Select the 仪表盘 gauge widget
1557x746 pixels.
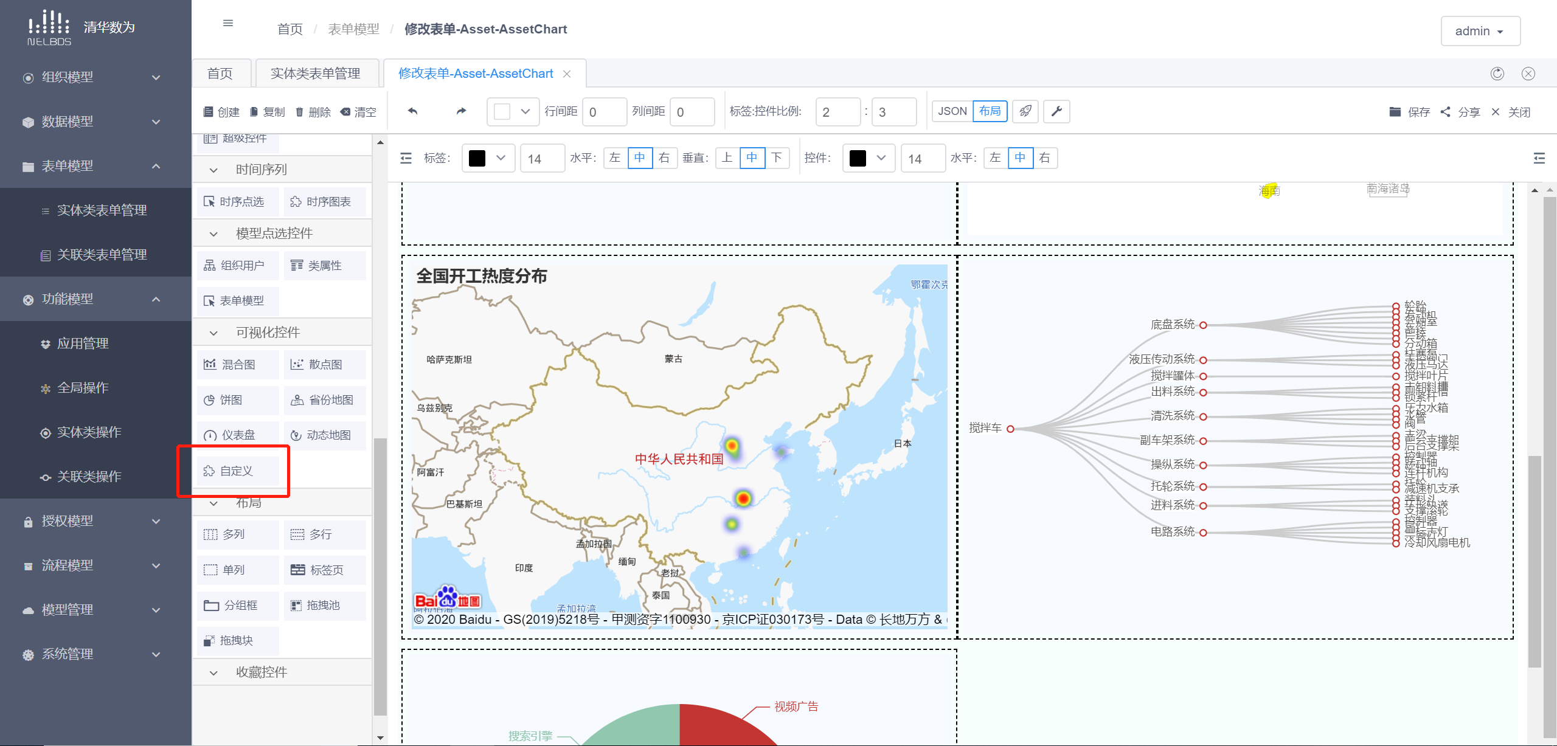(238, 435)
